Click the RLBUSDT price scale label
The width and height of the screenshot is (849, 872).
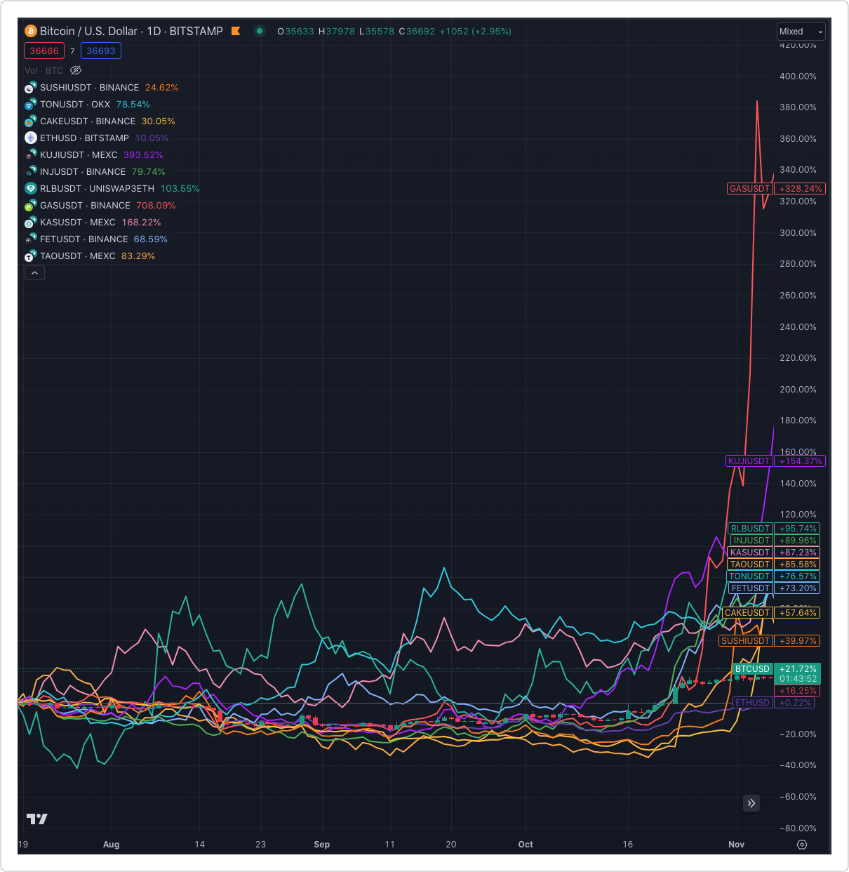click(x=750, y=529)
